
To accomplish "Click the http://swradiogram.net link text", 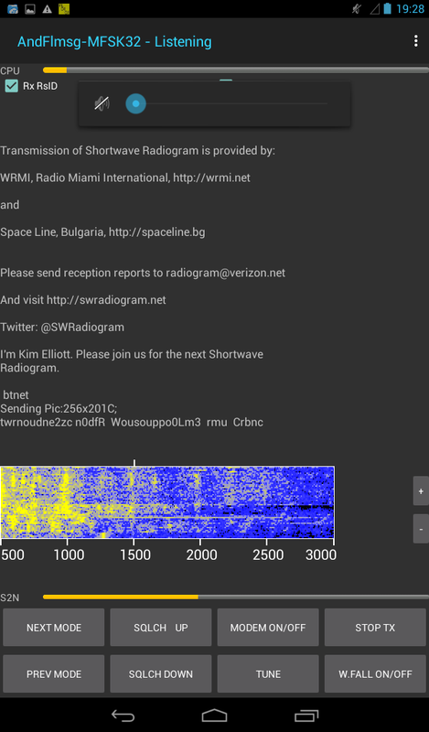I will (x=106, y=300).
